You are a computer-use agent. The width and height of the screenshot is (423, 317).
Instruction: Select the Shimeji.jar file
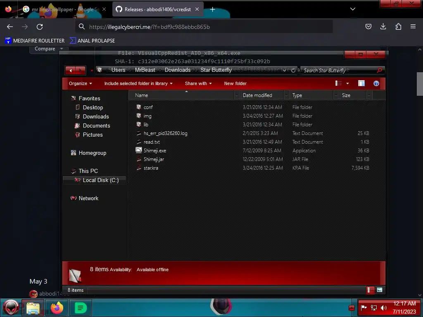click(154, 159)
